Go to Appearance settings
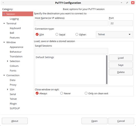The height and width of the screenshot is (126, 136). point(16,47)
